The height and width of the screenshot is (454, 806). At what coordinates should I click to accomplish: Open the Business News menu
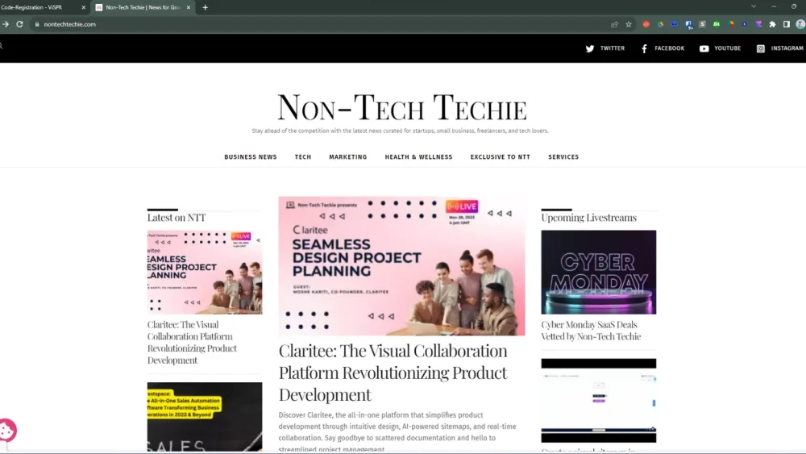[251, 156]
